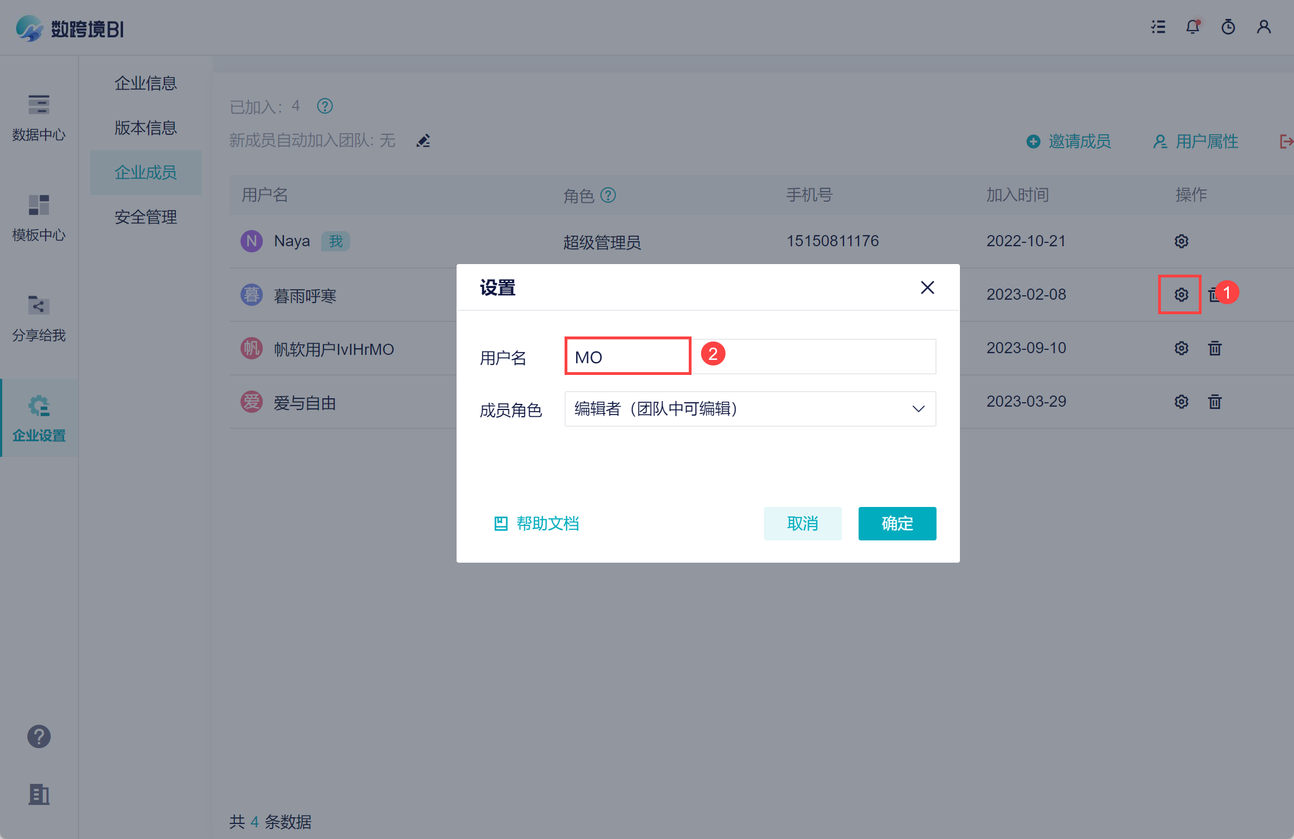The width and height of the screenshot is (1294, 839).
Task: Click the help question mark at sidebar bottom
Action: click(39, 736)
